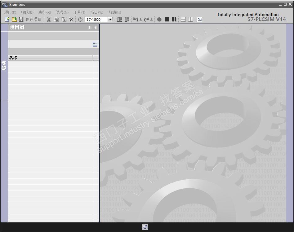The width and height of the screenshot is (294, 232).
Task: Click the 名称 column header
Action: pos(50,58)
